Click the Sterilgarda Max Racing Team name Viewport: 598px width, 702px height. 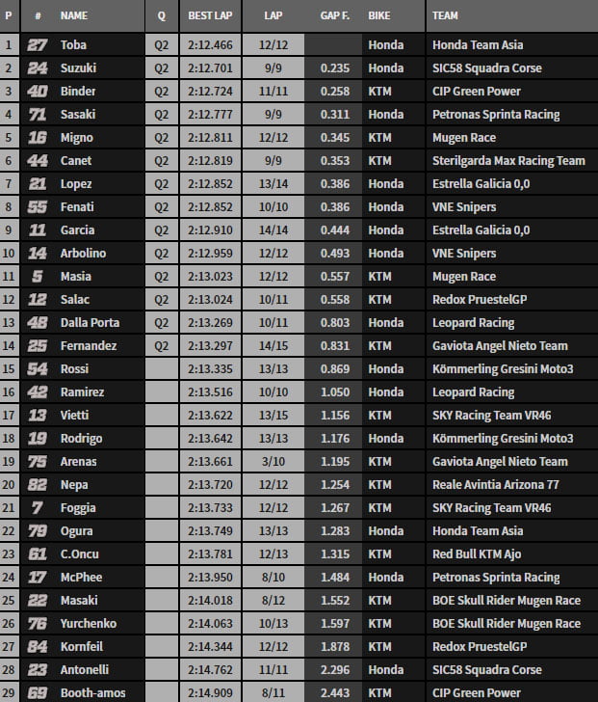pos(508,161)
